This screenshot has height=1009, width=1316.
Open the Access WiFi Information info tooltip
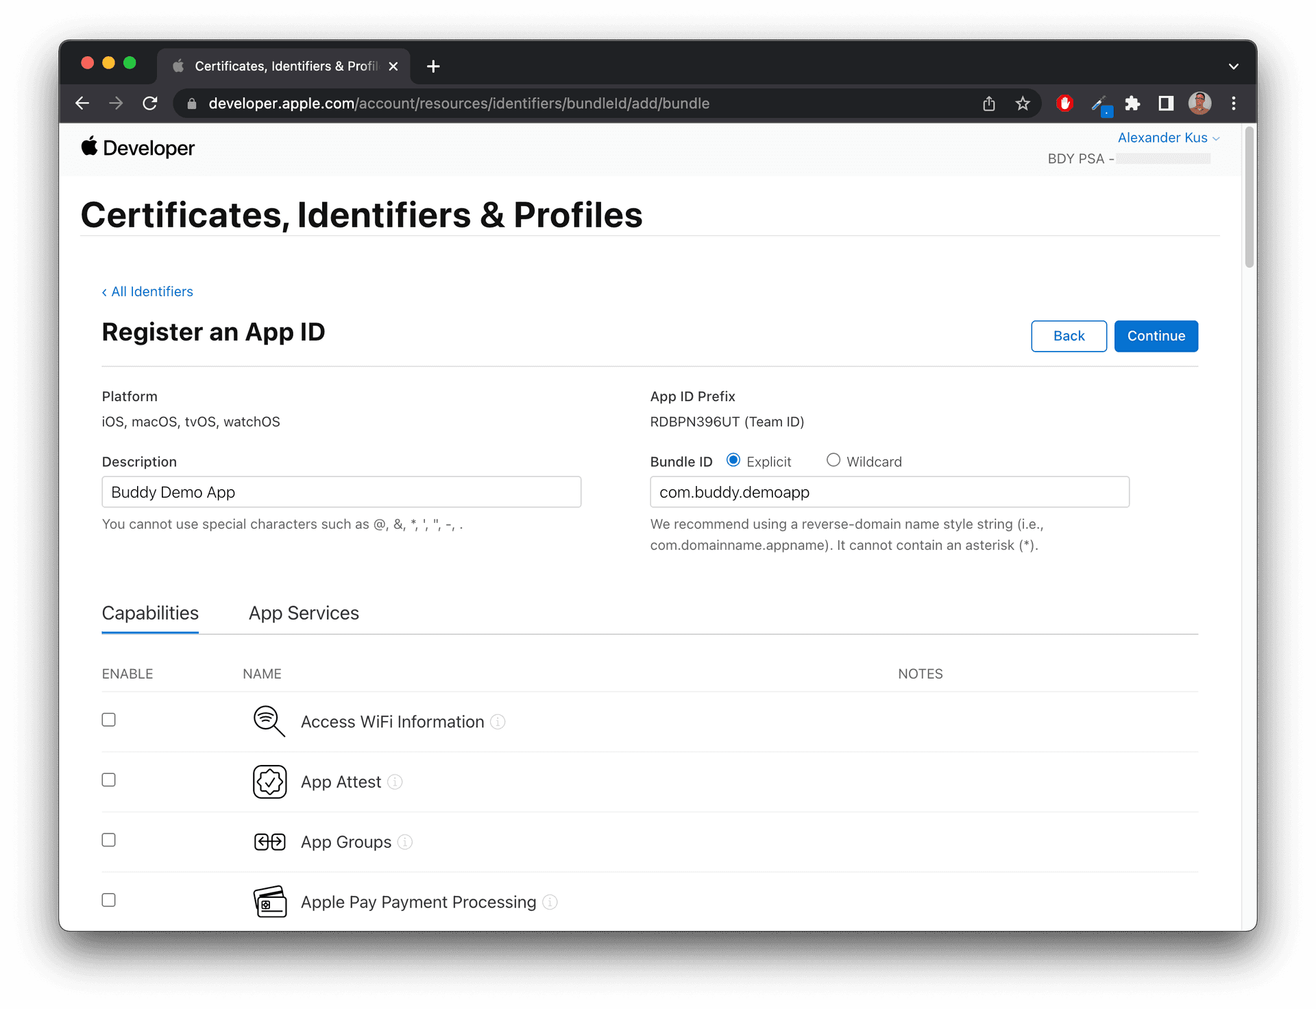[498, 722]
